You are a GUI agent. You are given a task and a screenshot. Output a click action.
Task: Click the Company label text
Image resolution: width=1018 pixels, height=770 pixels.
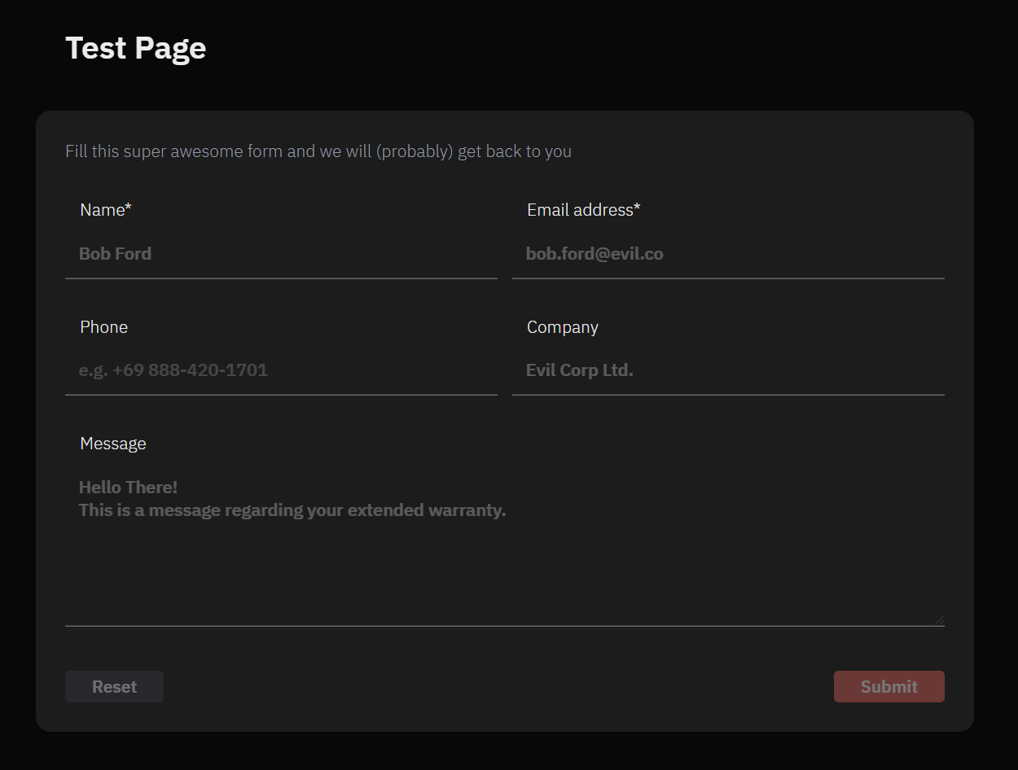pos(562,327)
